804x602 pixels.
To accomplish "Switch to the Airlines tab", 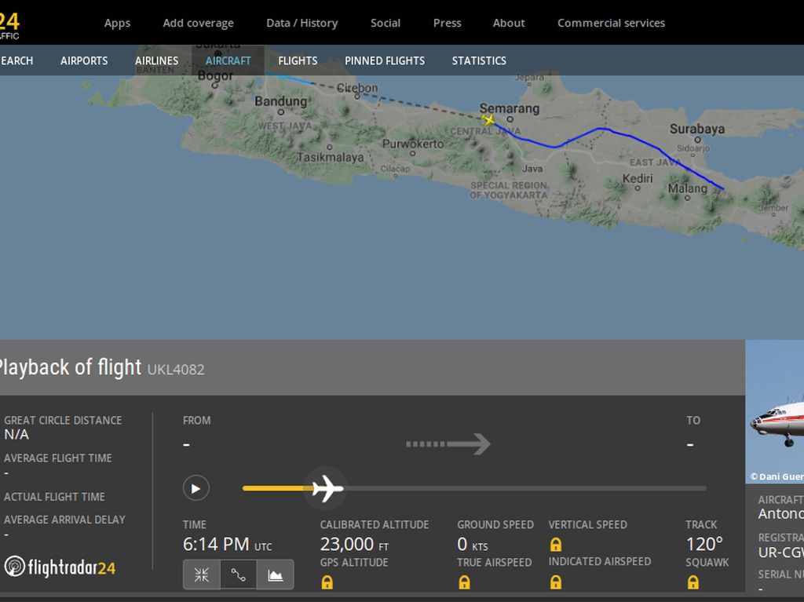I will click(157, 60).
